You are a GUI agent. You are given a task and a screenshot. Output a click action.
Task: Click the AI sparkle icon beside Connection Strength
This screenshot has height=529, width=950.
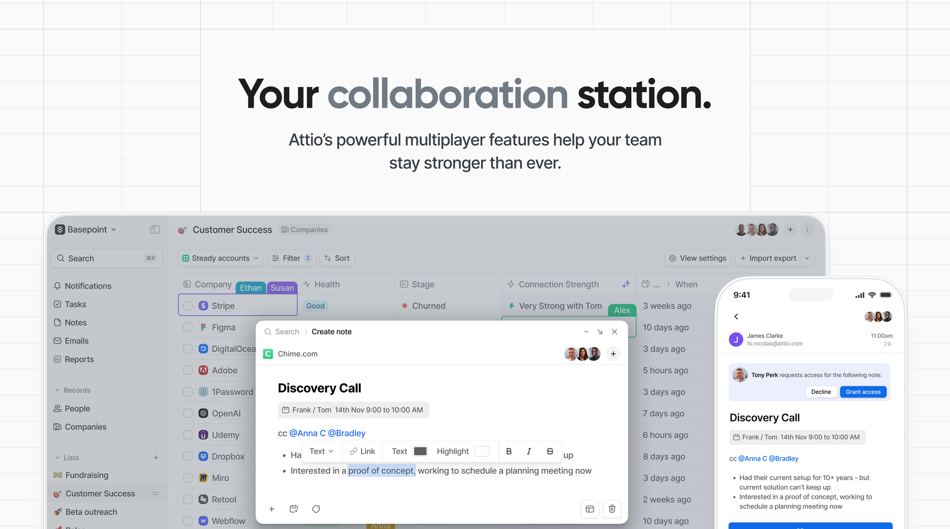626,284
